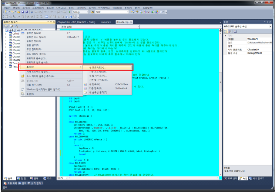Open the 도움말(H) menu
Viewport: 275px width, 192px height.
click(x=148, y=8)
